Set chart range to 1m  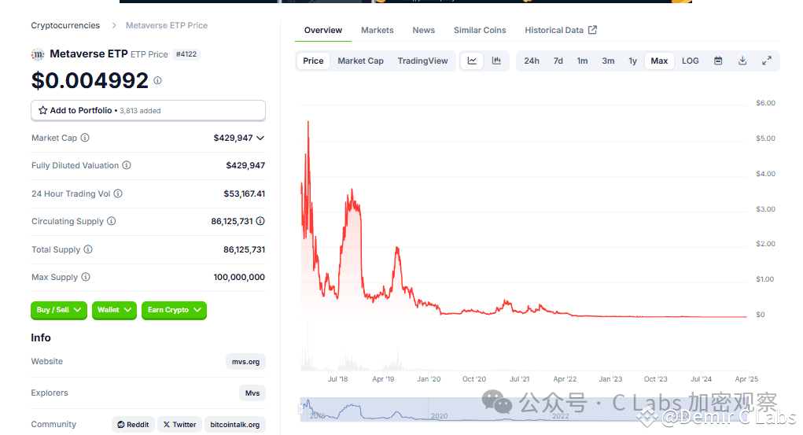coord(582,61)
